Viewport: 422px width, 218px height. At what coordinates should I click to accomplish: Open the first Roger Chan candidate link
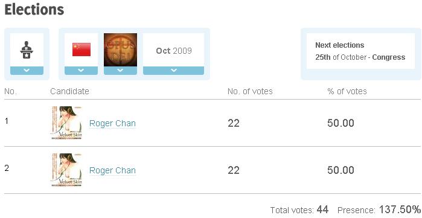pos(112,123)
